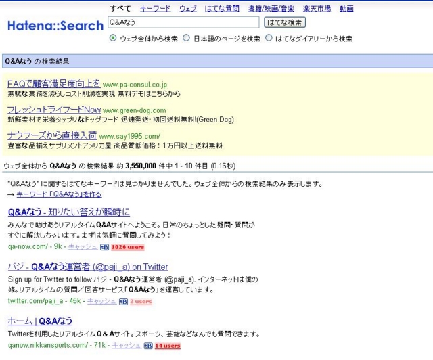The height and width of the screenshot is (360, 433).
Task: Open result Q&Aなう - 知りたい答えが瞬時に
Action: tap(69, 212)
